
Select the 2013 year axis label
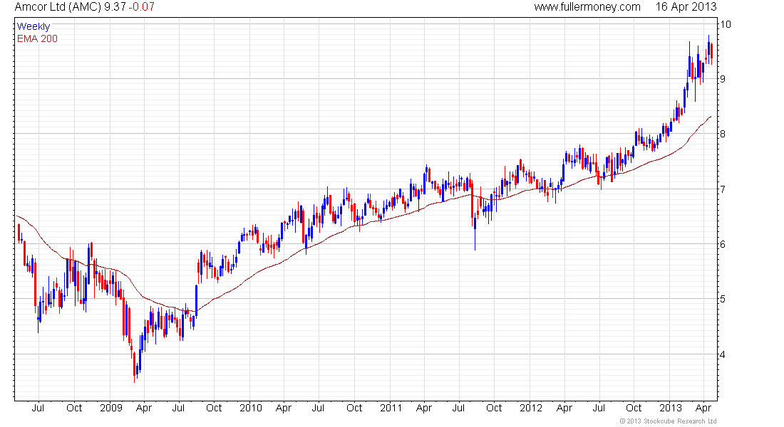tap(671, 408)
